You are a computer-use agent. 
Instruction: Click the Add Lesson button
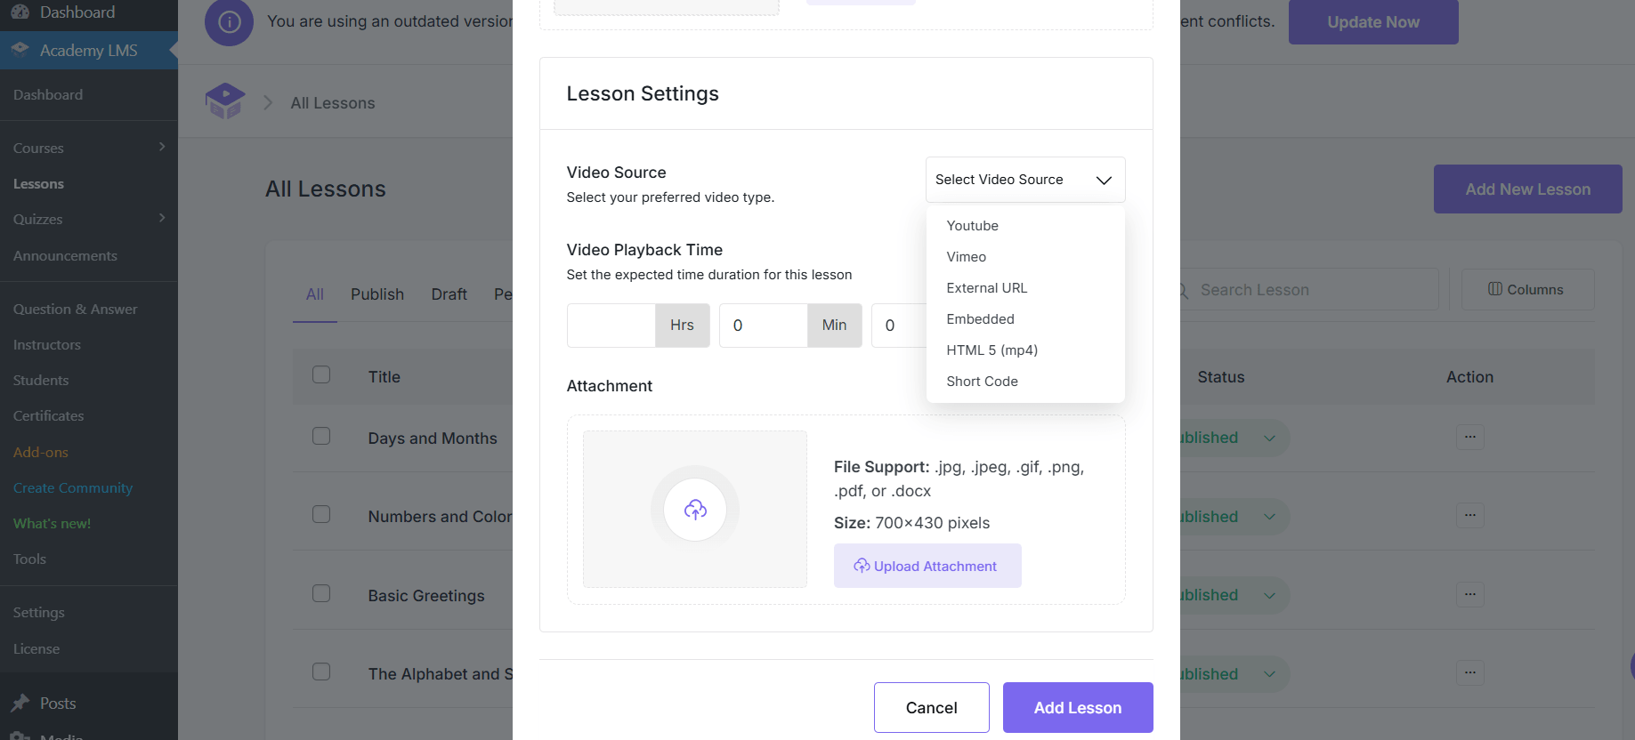click(1078, 707)
